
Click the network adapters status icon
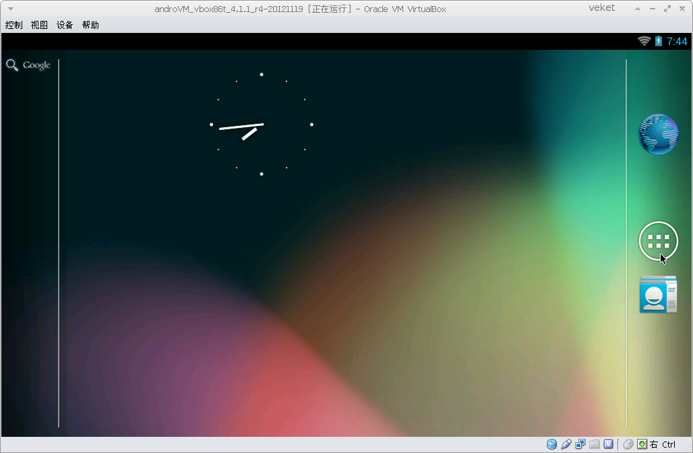pyautogui.click(x=580, y=444)
